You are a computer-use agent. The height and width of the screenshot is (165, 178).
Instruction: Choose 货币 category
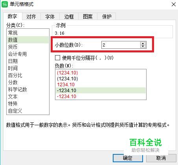pos(28,47)
